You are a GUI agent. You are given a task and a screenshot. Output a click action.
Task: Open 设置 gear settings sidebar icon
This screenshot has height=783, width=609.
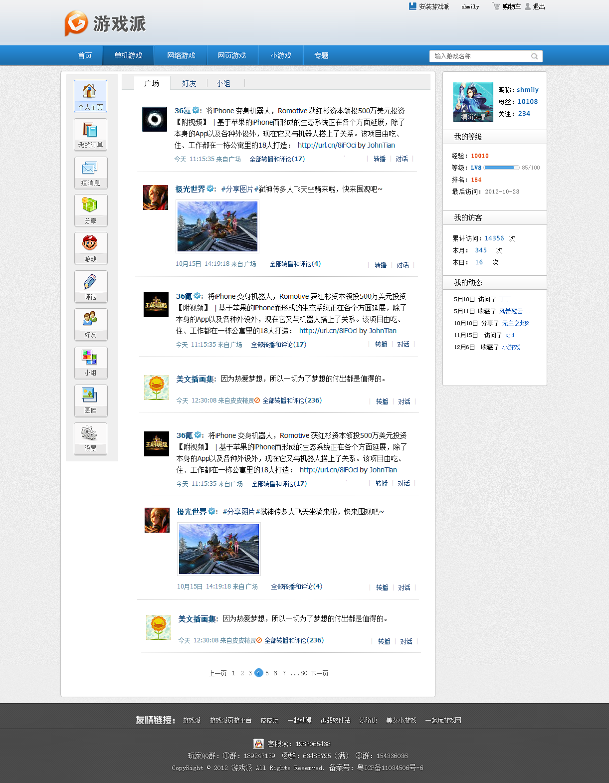tap(90, 438)
